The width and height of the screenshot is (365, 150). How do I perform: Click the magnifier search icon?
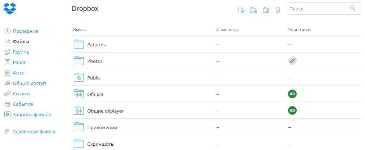click(353, 8)
